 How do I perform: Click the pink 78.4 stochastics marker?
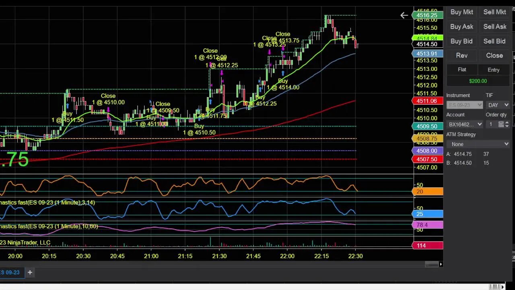(428, 225)
